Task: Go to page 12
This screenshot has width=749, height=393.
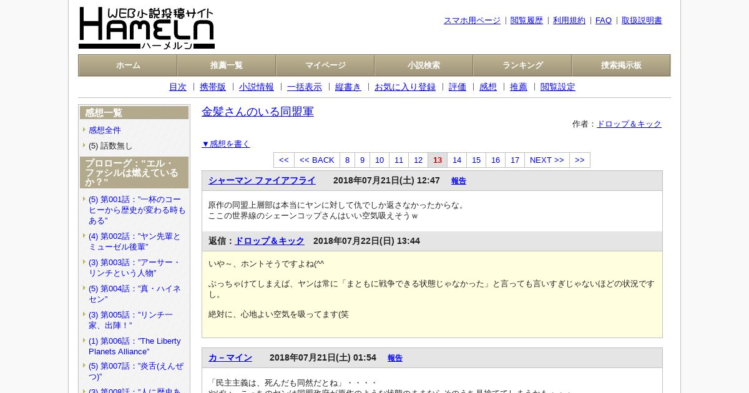Action: (418, 160)
